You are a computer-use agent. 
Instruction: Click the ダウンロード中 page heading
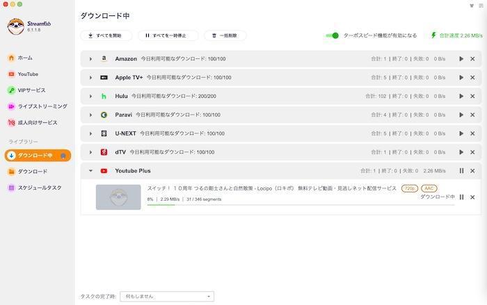tap(105, 16)
